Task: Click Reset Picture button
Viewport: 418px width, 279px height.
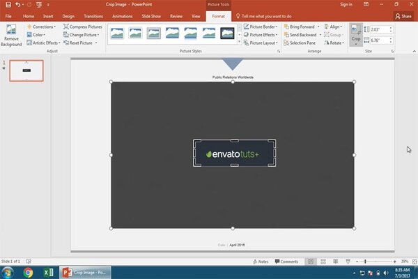Action: pos(78,43)
